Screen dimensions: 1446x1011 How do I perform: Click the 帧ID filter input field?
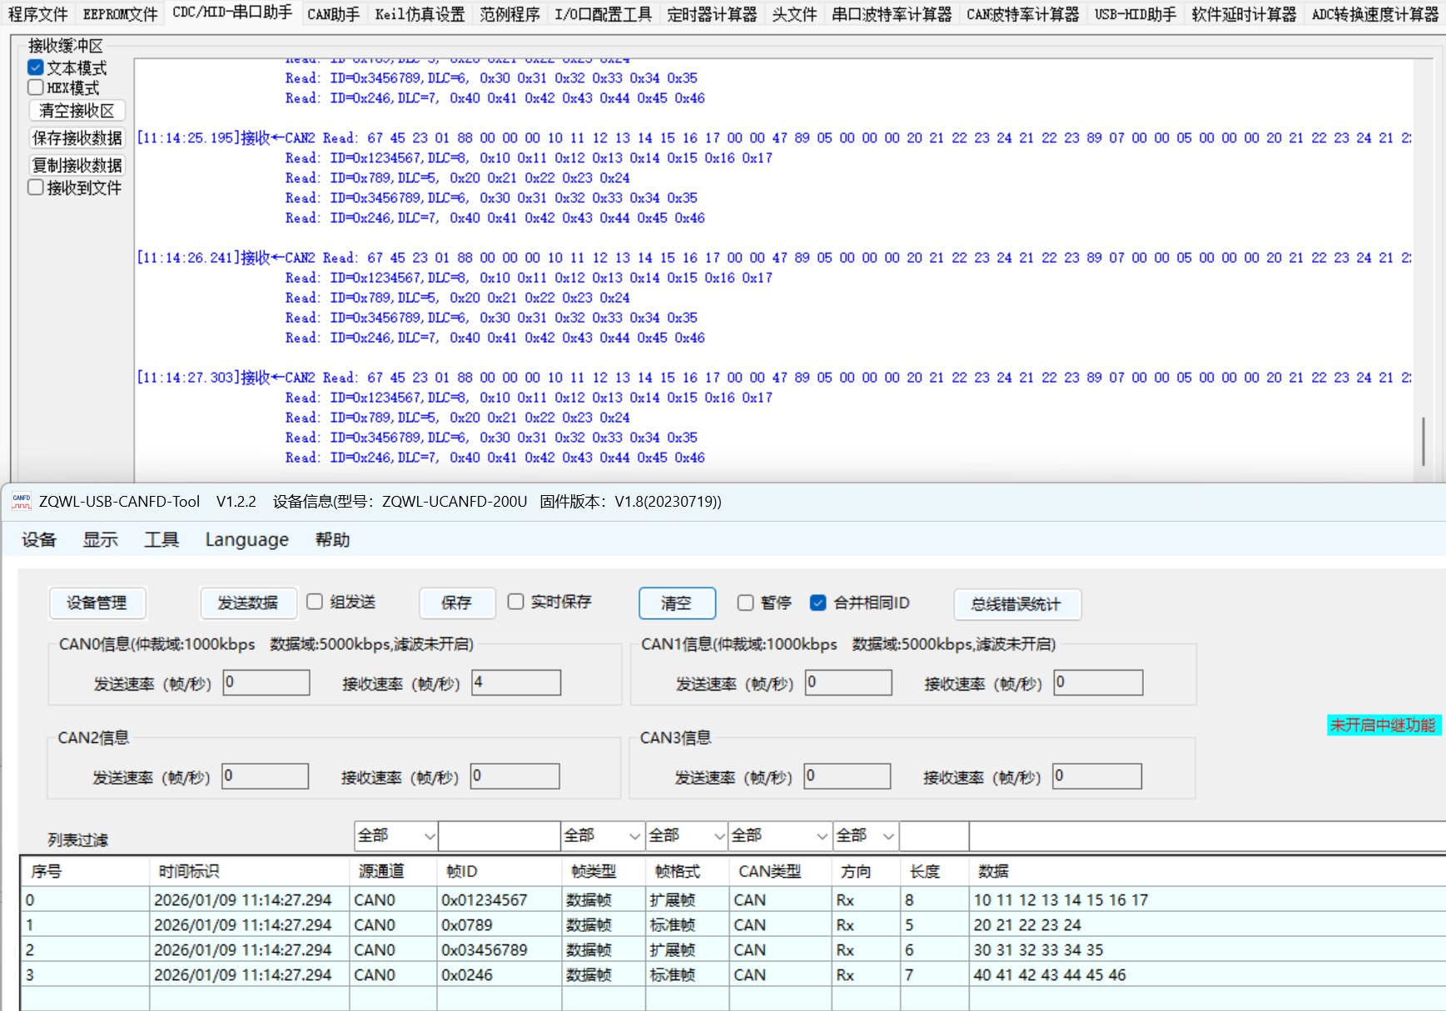[x=499, y=835]
